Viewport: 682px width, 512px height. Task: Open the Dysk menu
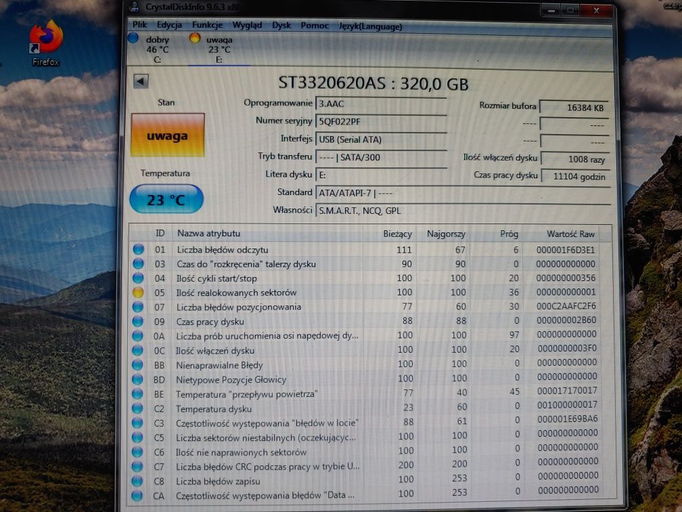point(281,26)
